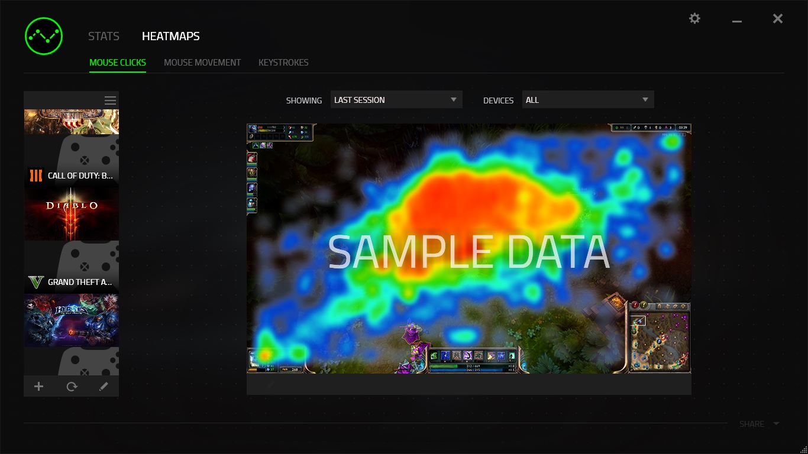Open the game list hamburger menu
Image resolution: width=808 pixels, height=454 pixels.
110,100
